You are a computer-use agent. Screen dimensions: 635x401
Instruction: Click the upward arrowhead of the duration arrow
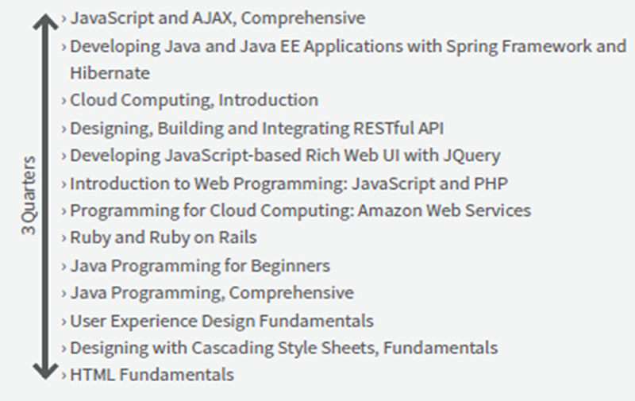click(x=45, y=22)
